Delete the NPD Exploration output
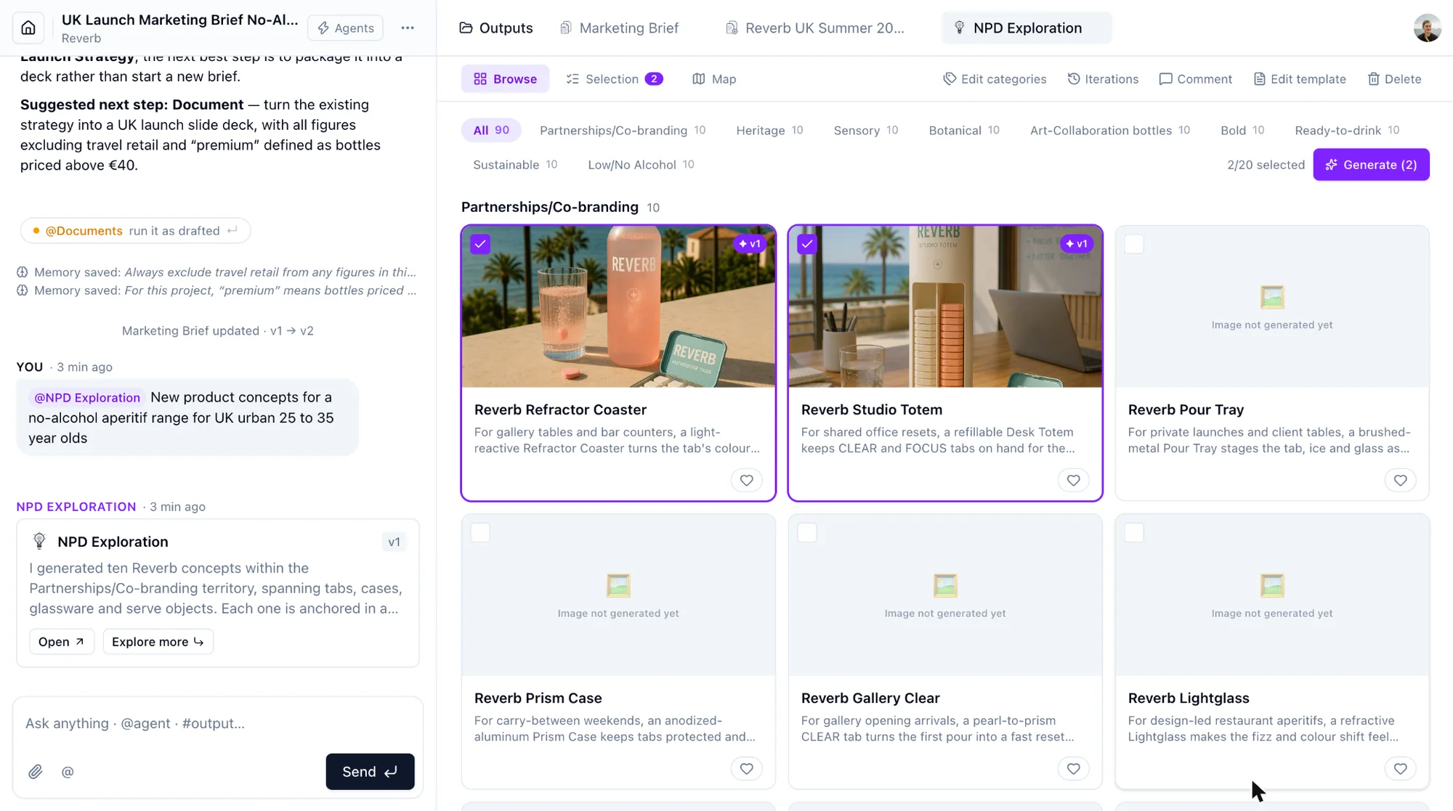The image size is (1453, 811). click(x=1394, y=79)
